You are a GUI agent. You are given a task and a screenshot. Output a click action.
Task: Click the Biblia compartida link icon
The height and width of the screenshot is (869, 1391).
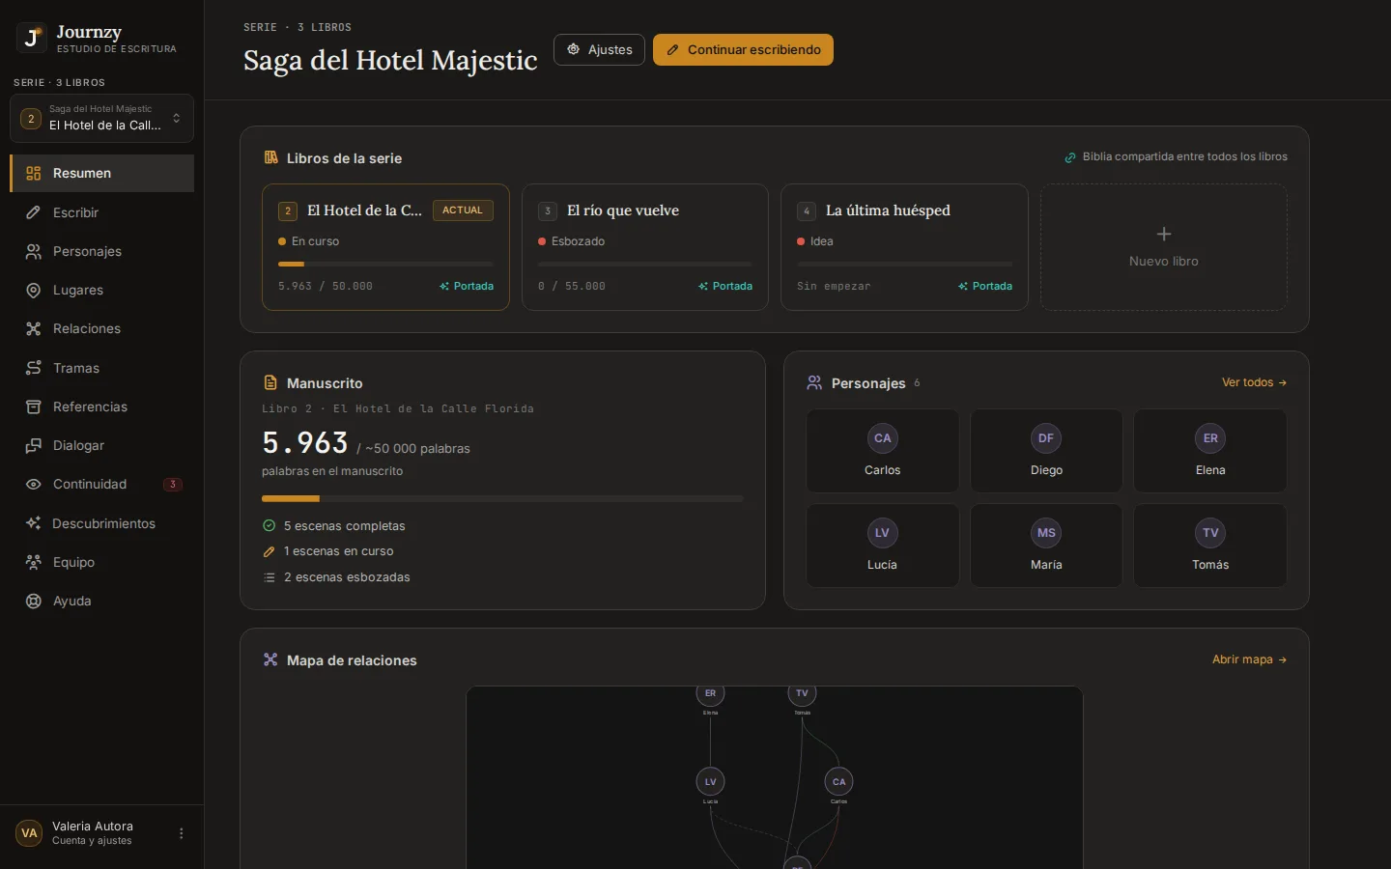coord(1070,157)
